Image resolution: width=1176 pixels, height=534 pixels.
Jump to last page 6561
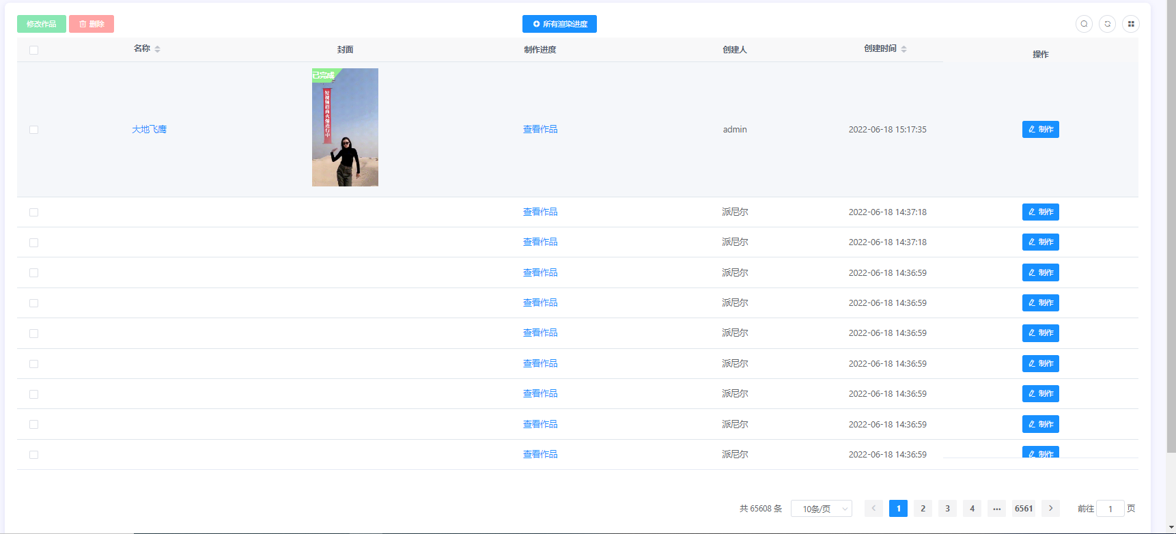(x=1023, y=508)
